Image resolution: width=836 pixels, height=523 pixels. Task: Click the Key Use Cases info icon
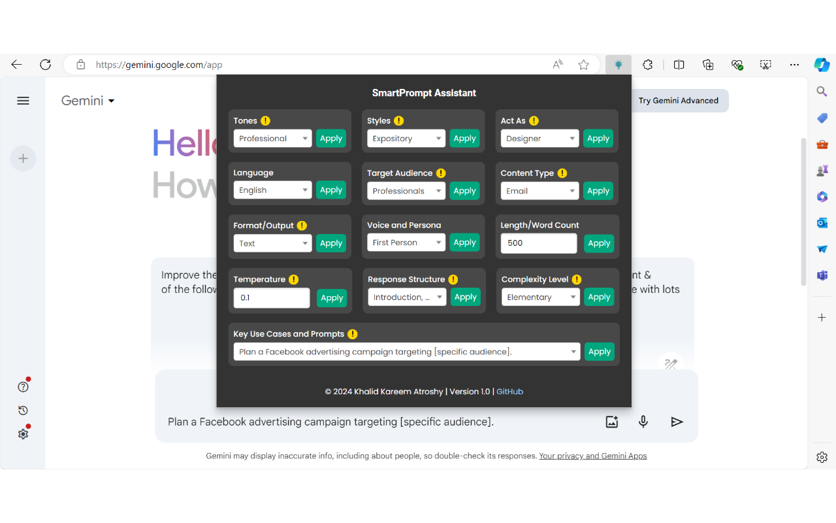(353, 334)
